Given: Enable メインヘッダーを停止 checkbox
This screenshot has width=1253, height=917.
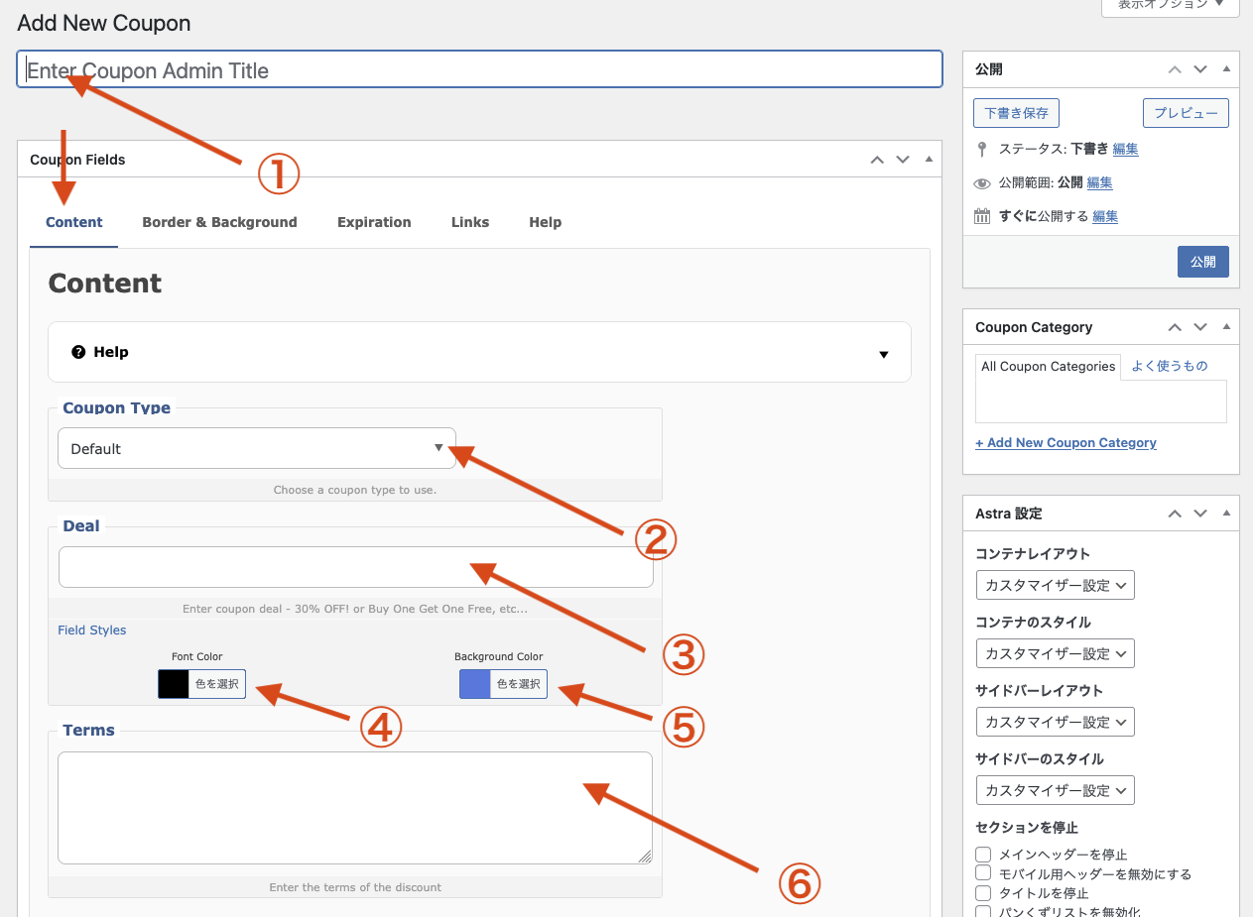Looking at the screenshot, I should point(983,854).
